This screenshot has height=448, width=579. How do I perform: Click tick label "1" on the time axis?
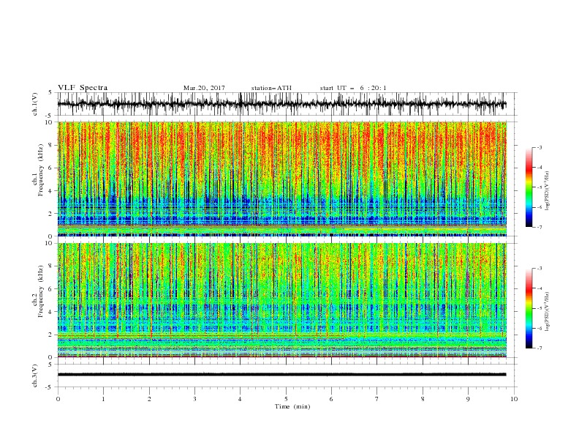[103, 399]
